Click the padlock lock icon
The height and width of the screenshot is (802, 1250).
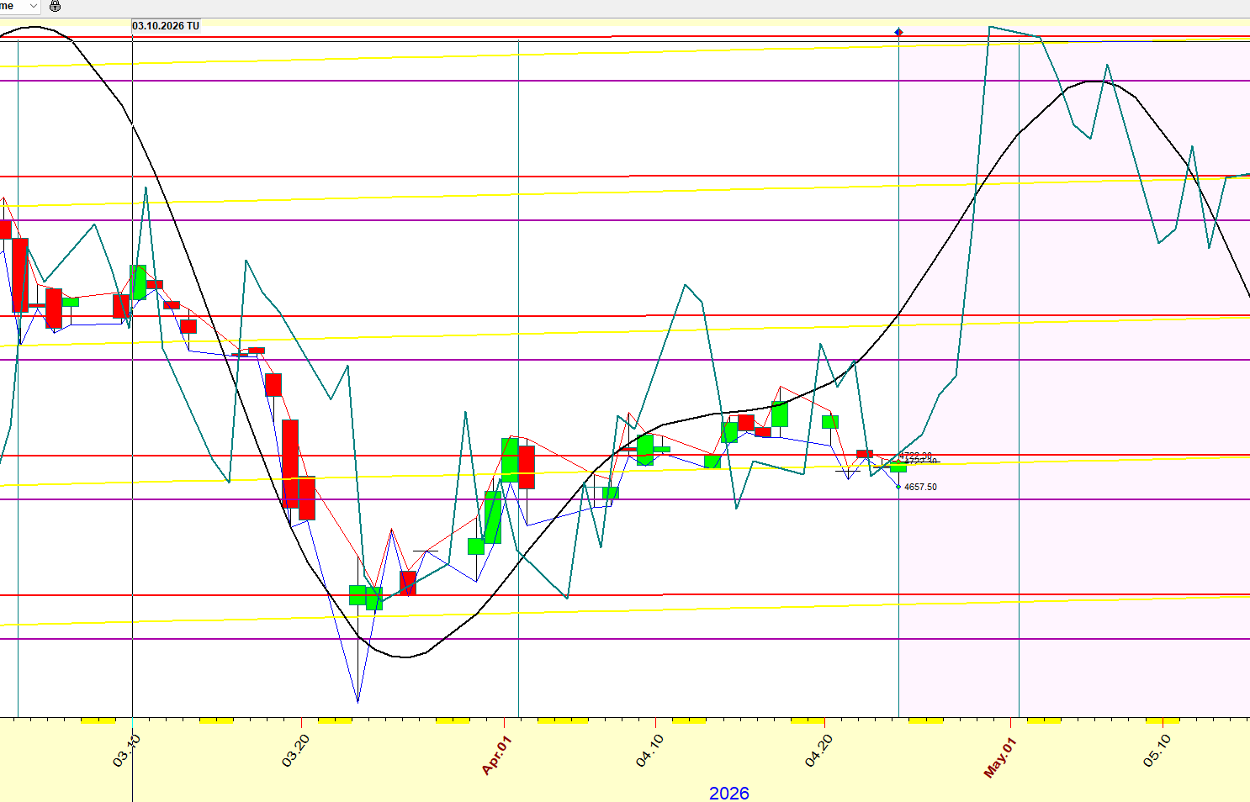(56, 7)
